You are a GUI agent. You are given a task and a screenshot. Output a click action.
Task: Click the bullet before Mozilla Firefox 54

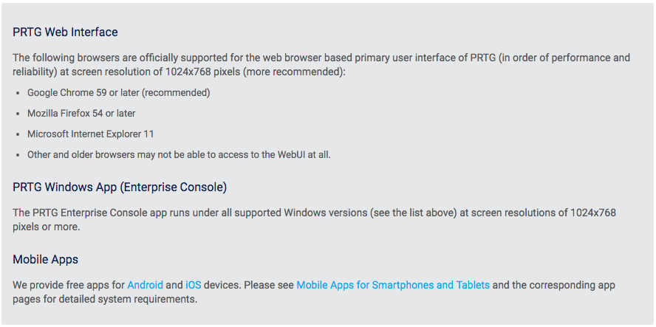tap(18, 114)
